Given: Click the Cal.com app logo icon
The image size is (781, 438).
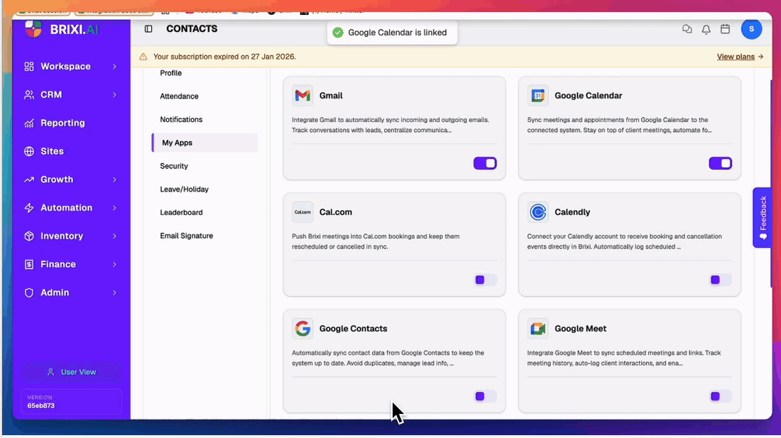Looking at the screenshot, I should 302,212.
